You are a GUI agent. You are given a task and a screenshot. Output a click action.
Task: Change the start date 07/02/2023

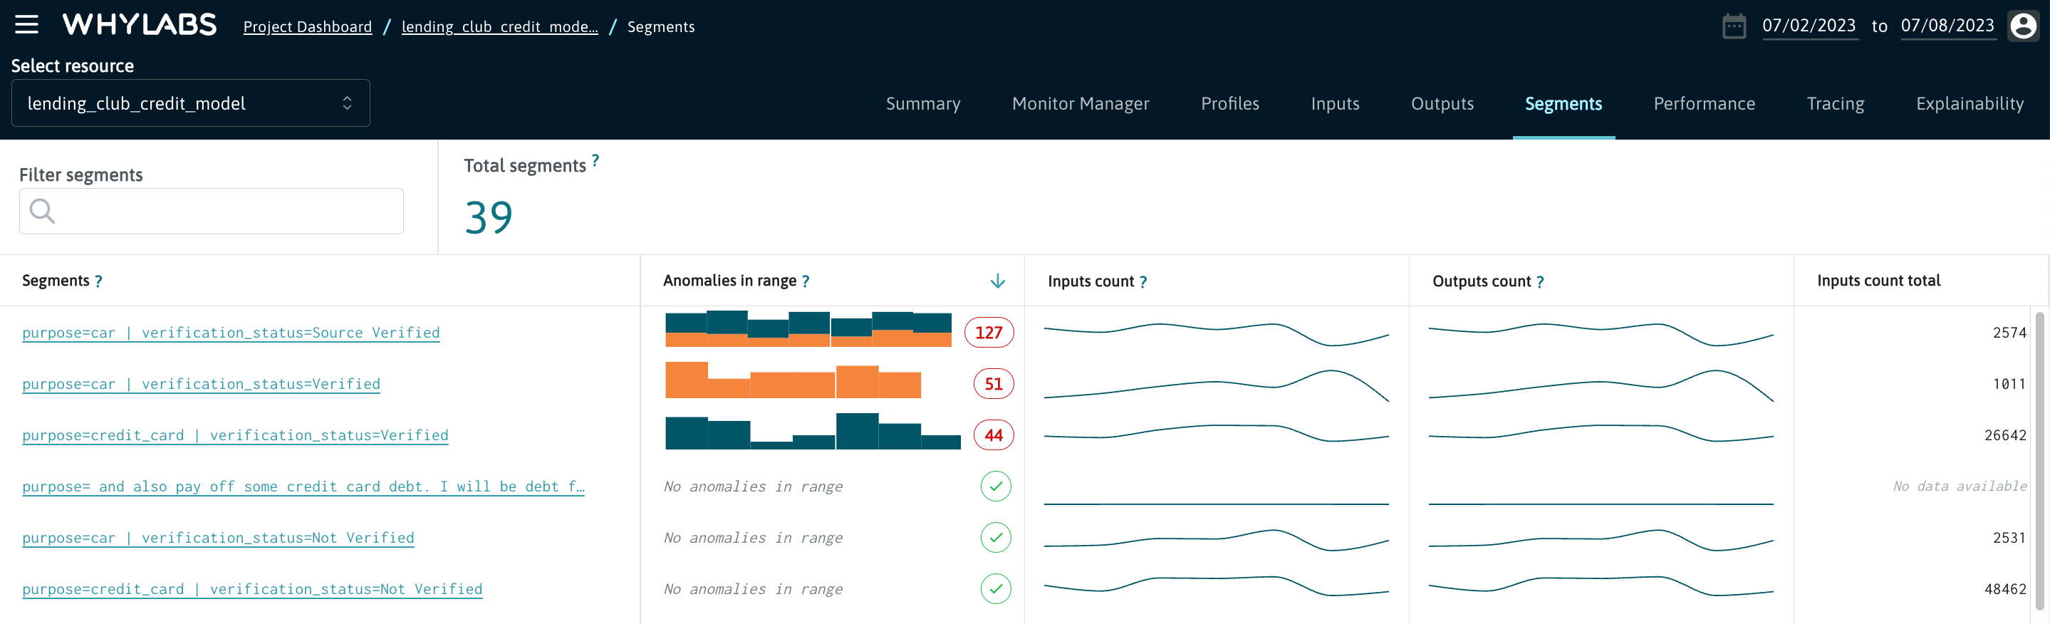1808,26
